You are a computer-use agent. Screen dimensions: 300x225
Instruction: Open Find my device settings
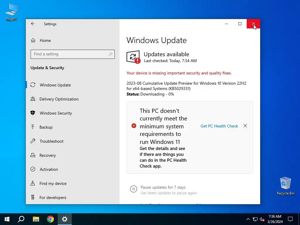[x=73, y=183]
